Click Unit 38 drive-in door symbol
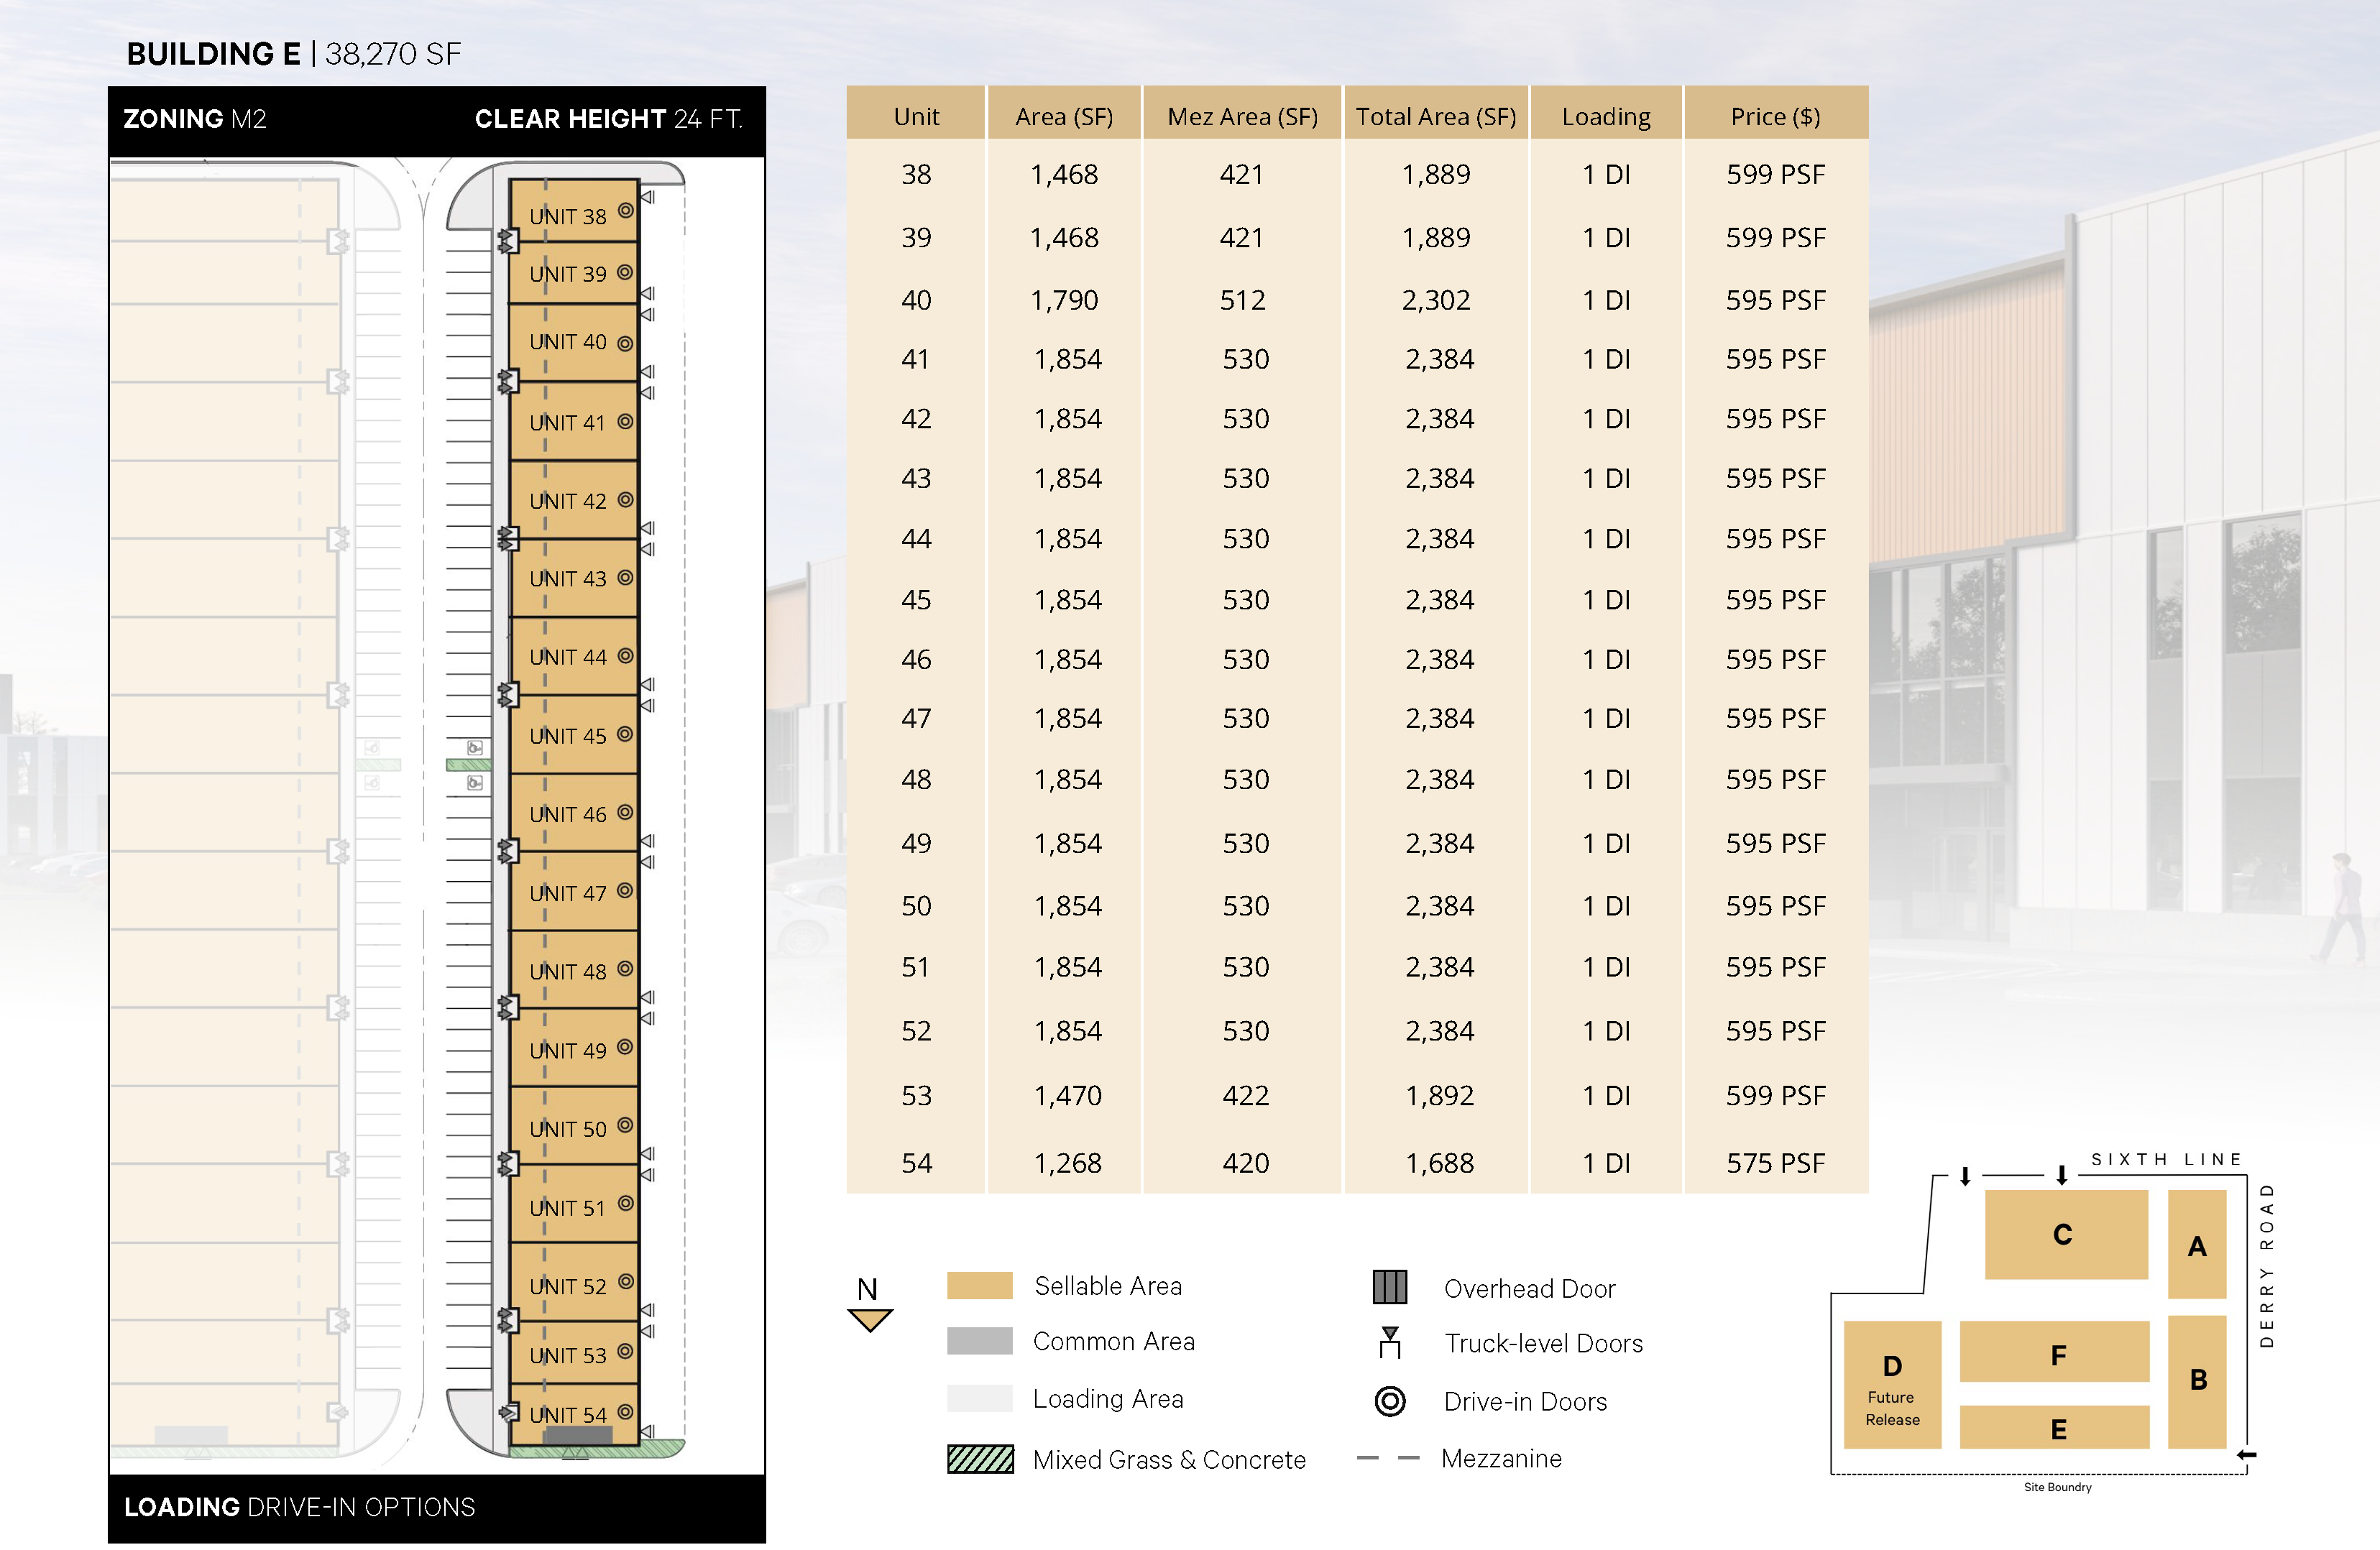2380x1550 pixels. click(x=625, y=211)
